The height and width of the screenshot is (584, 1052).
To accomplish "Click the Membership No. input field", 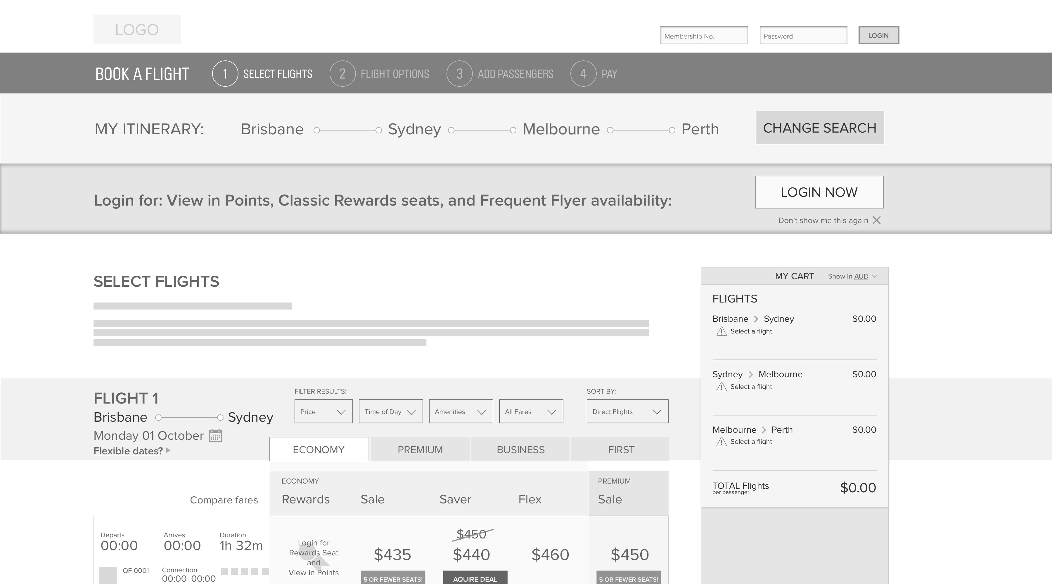I will click(704, 36).
